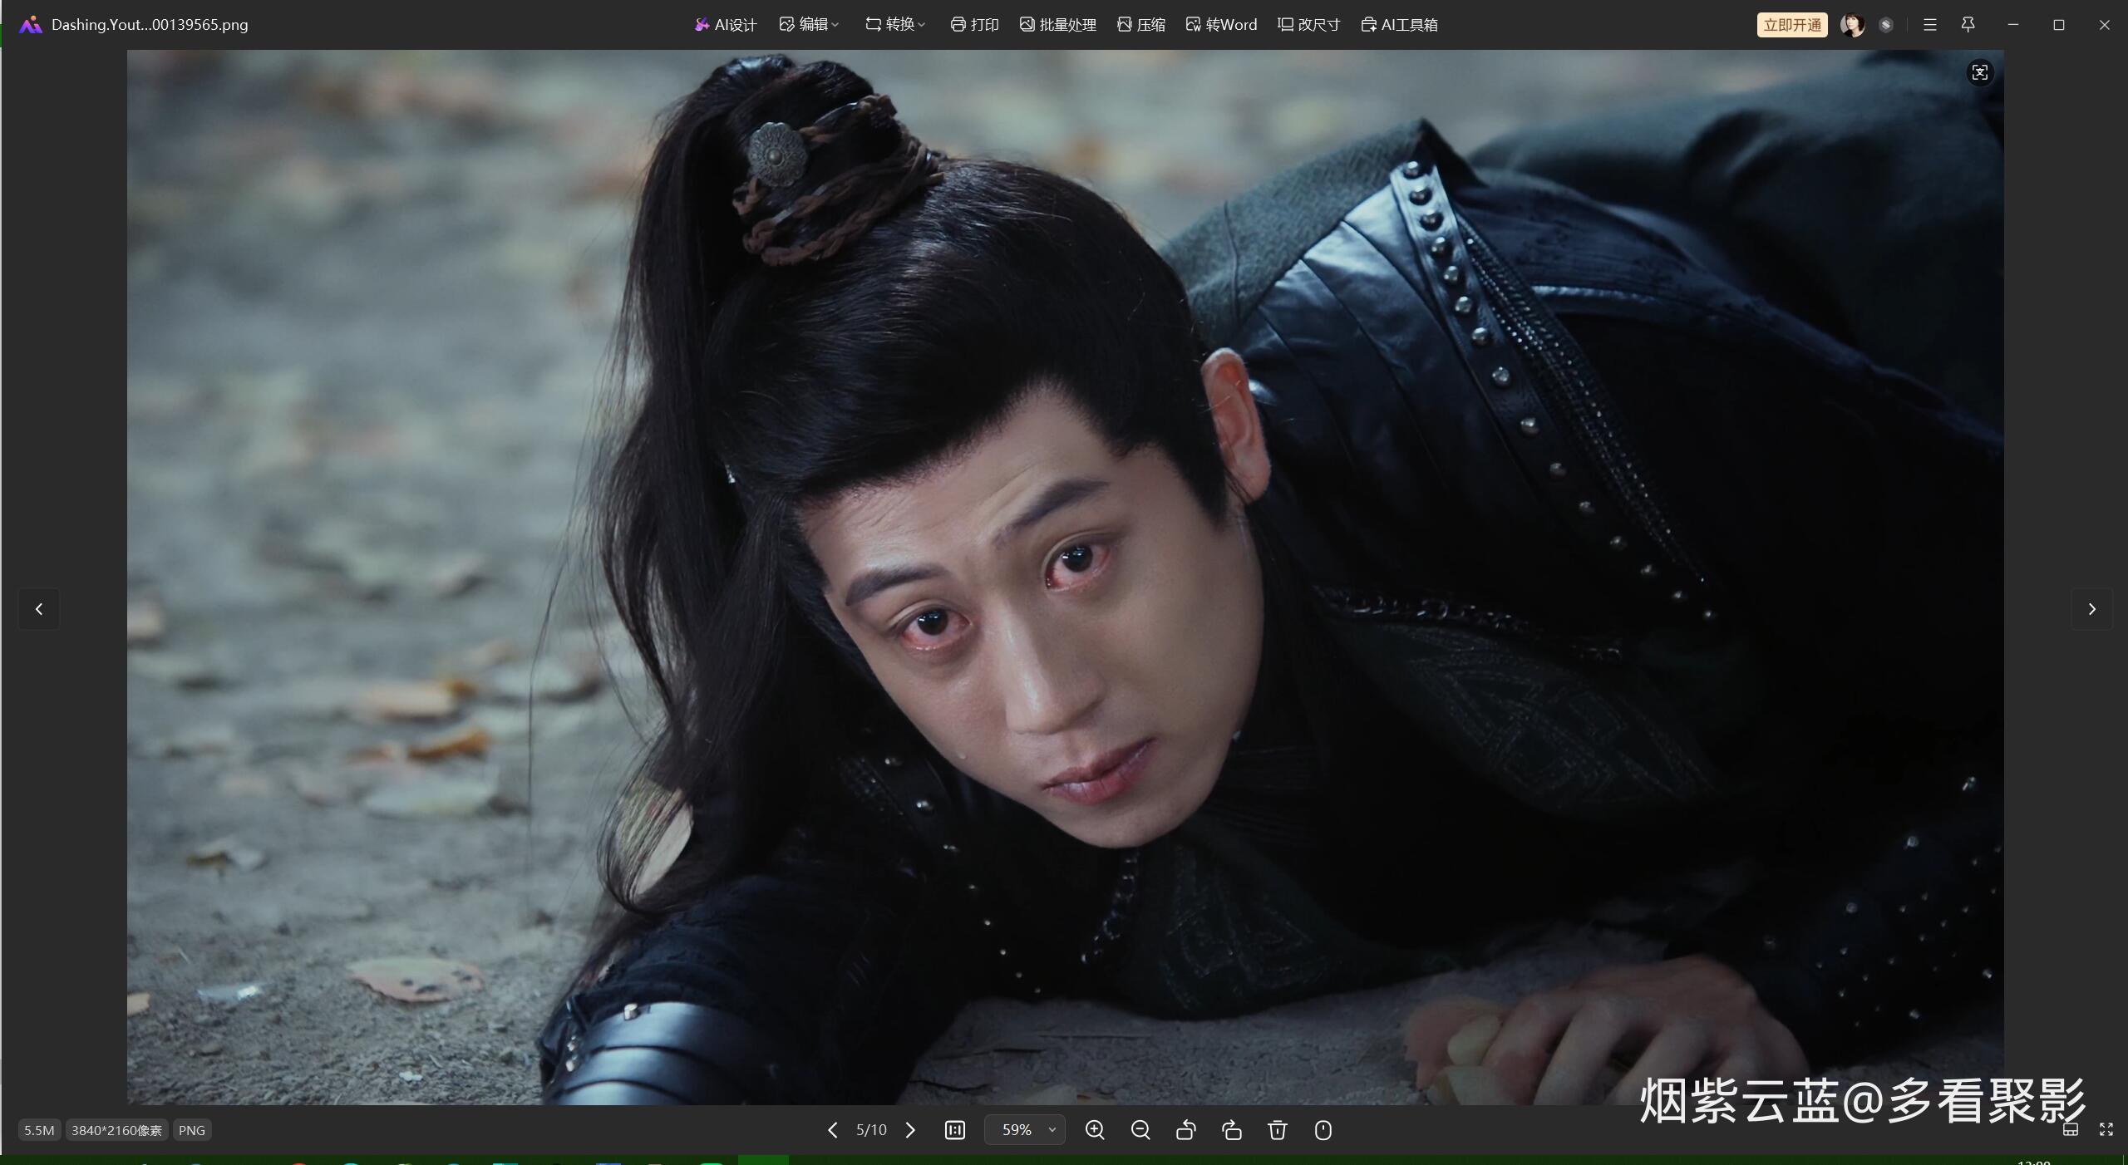Click the zoom out magnifier icon
Image resolution: width=2128 pixels, height=1165 pixels.
click(x=1140, y=1130)
